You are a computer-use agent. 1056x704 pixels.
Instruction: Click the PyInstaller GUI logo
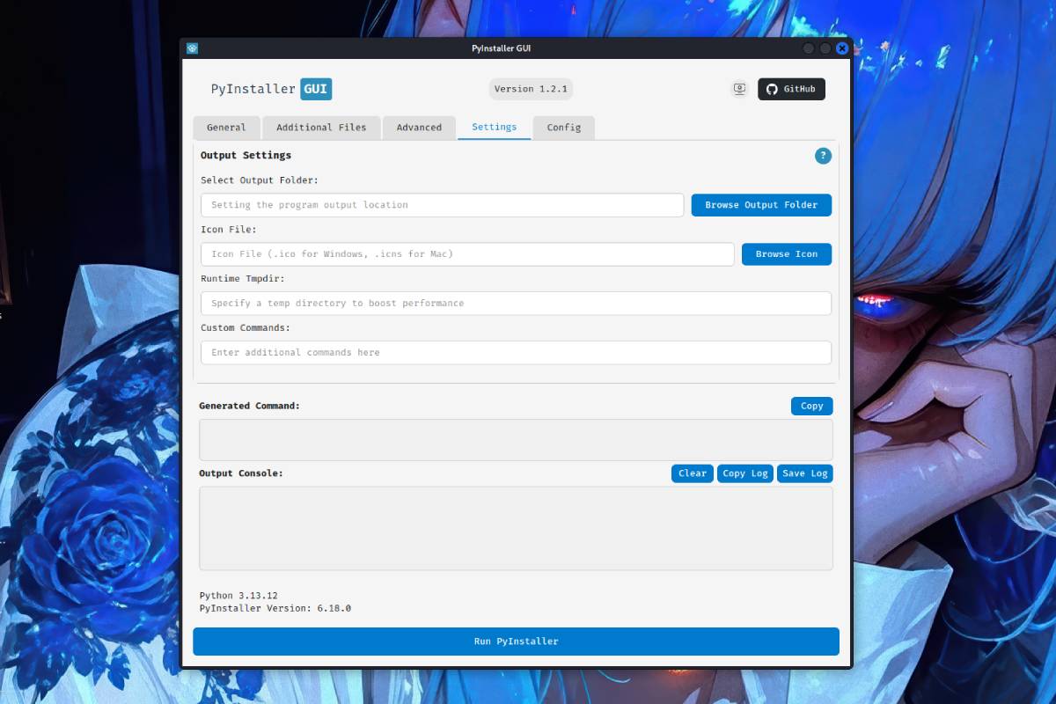coord(271,89)
